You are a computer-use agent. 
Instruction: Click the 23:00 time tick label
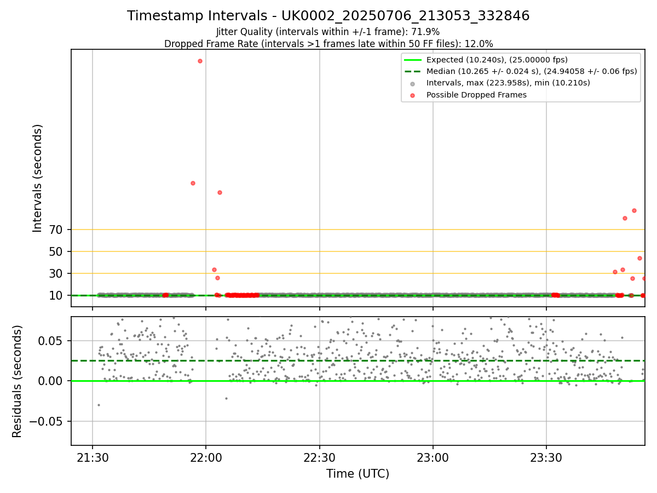coord(433,457)
